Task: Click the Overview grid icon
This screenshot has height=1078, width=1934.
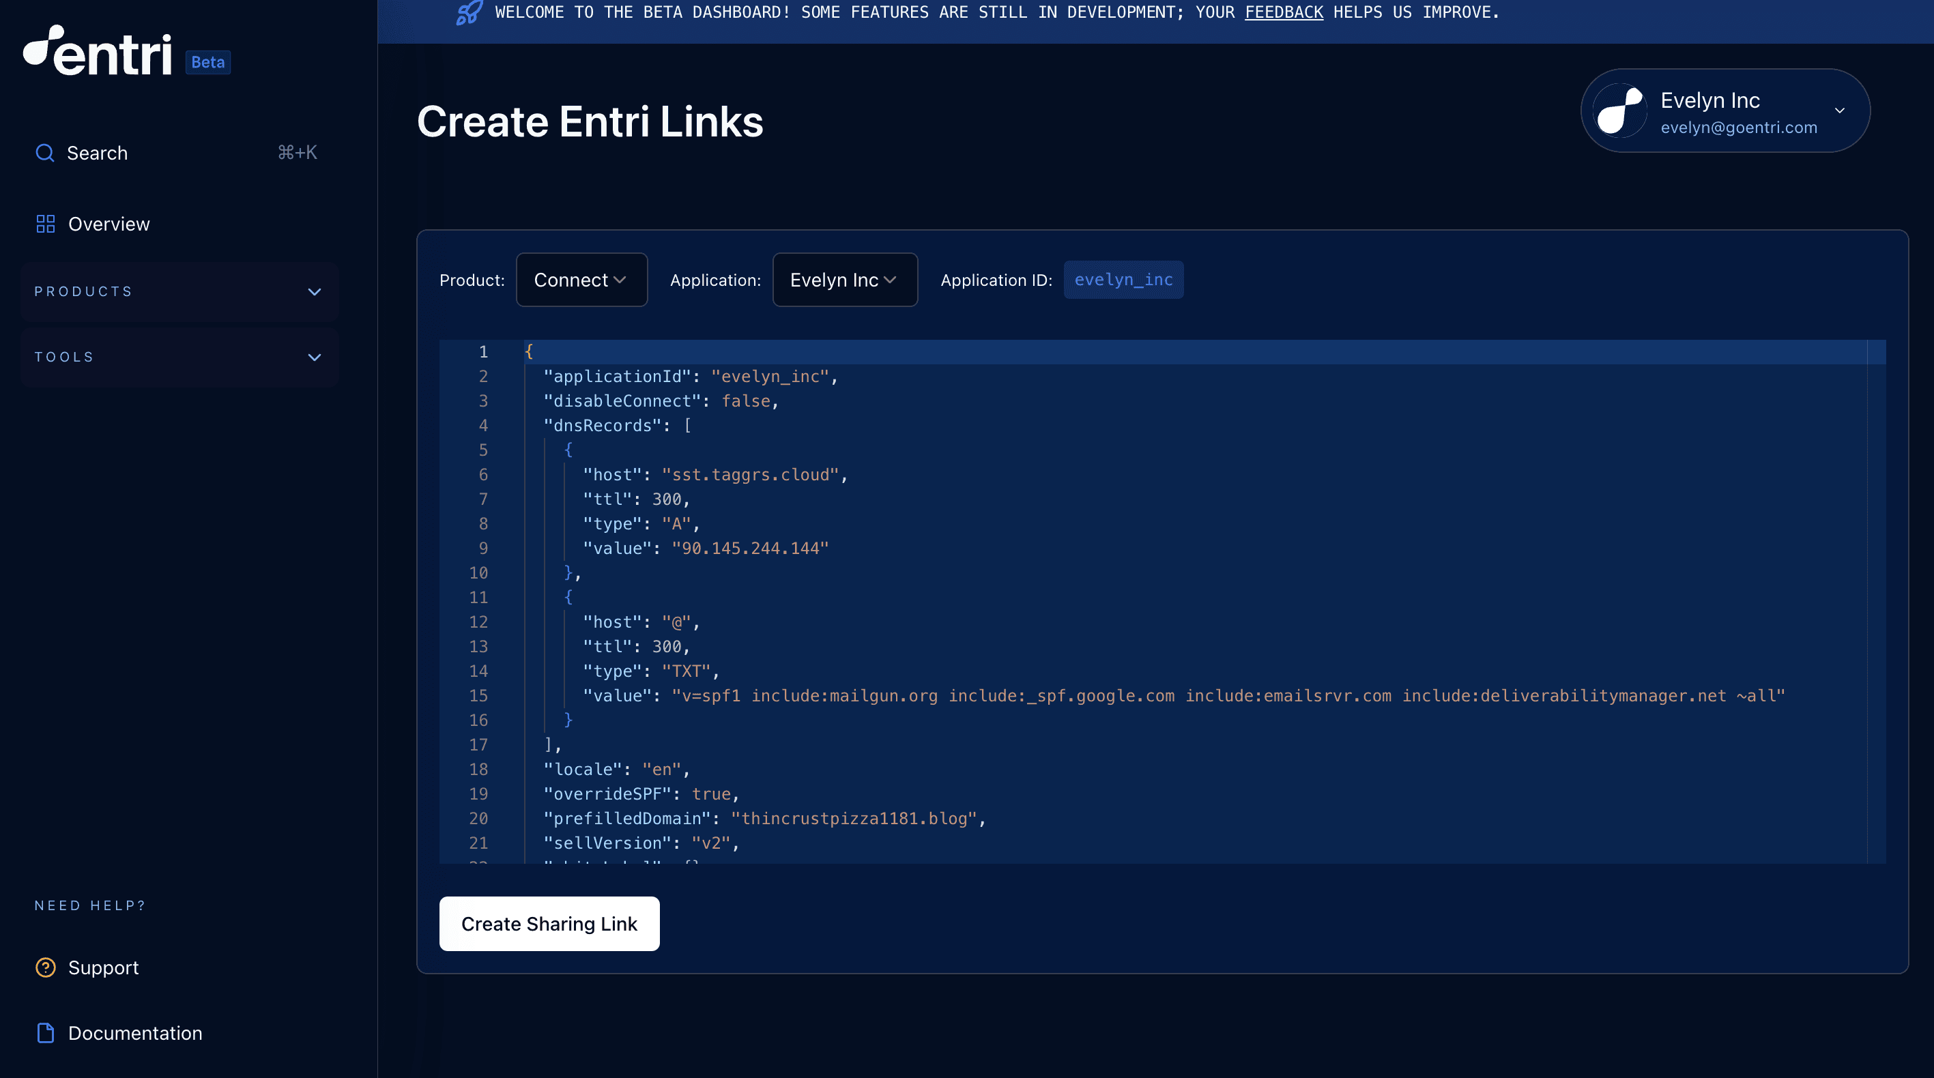Action: (46, 224)
